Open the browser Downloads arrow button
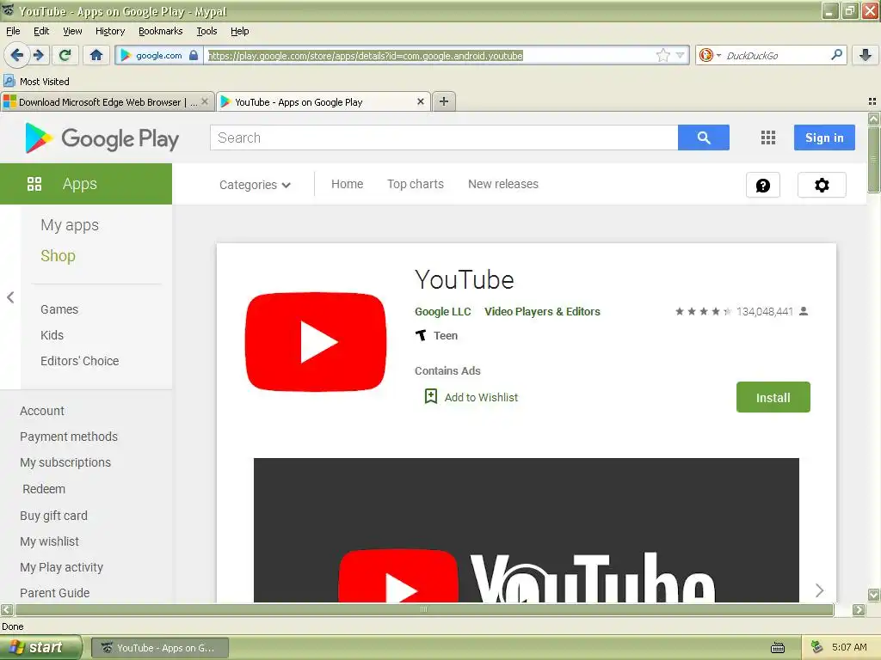The height and width of the screenshot is (660, 881). click(866, 55)
